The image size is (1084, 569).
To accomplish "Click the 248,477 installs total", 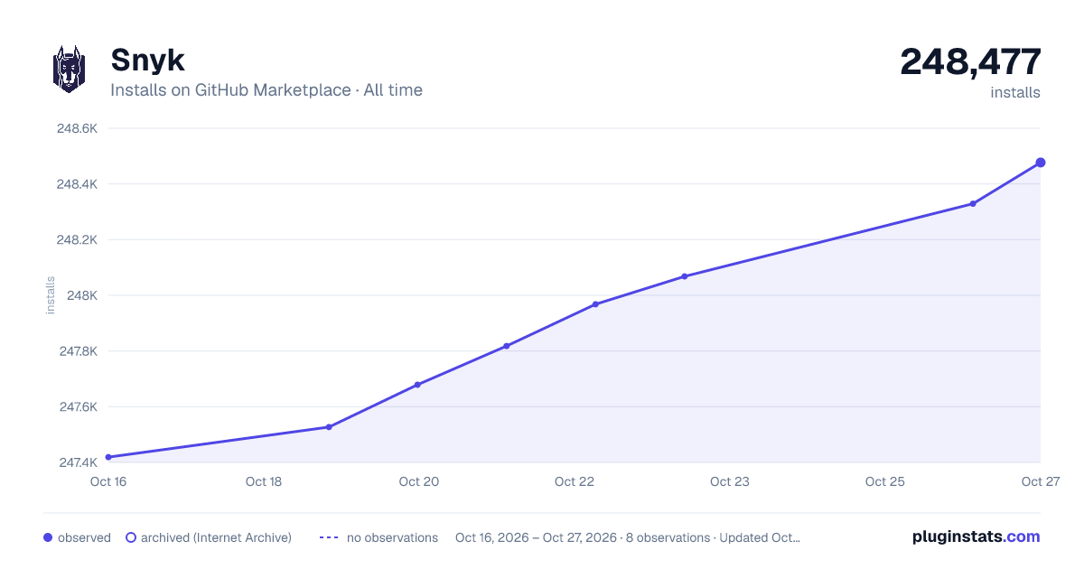I will pyautogui.click(x=970, y=62).
